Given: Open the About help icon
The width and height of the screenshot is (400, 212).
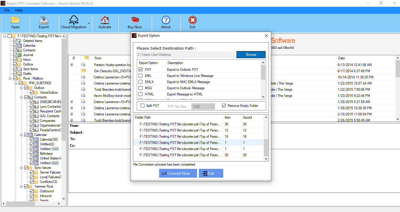Looking at the screenshot, I should coord(166,20).
